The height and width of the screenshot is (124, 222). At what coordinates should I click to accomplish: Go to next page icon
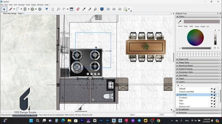point(120,9)
